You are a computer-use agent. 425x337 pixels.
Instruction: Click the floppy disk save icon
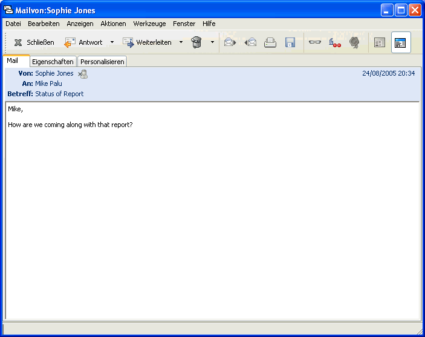tap(290, 42)
